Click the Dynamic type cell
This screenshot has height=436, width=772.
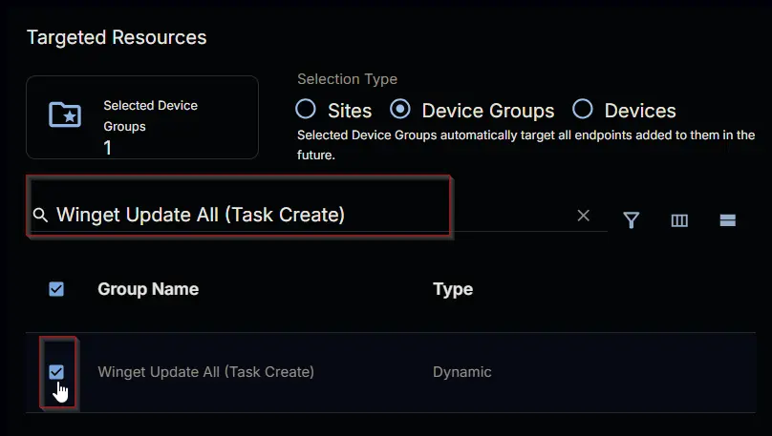461,372
